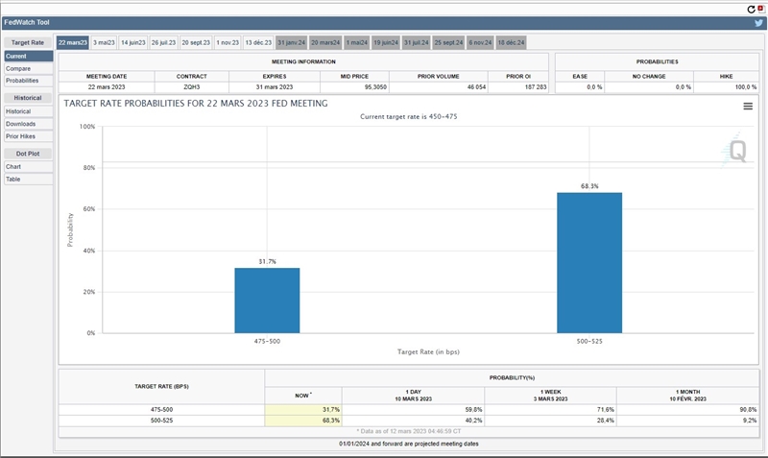This screenshot has width=768, height=458.
Task: Open the Dot Plot Table view
Action: pyautogui.click(x=13, y=180)
